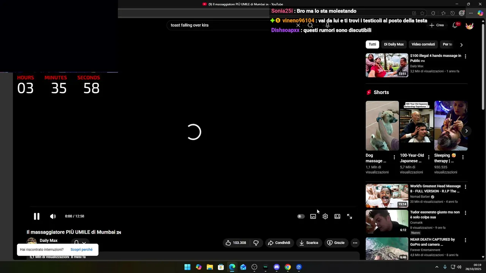The image size is (486, 273).
Task: Add the page to favorites with the star icon
Action: [x=422, y=13]
